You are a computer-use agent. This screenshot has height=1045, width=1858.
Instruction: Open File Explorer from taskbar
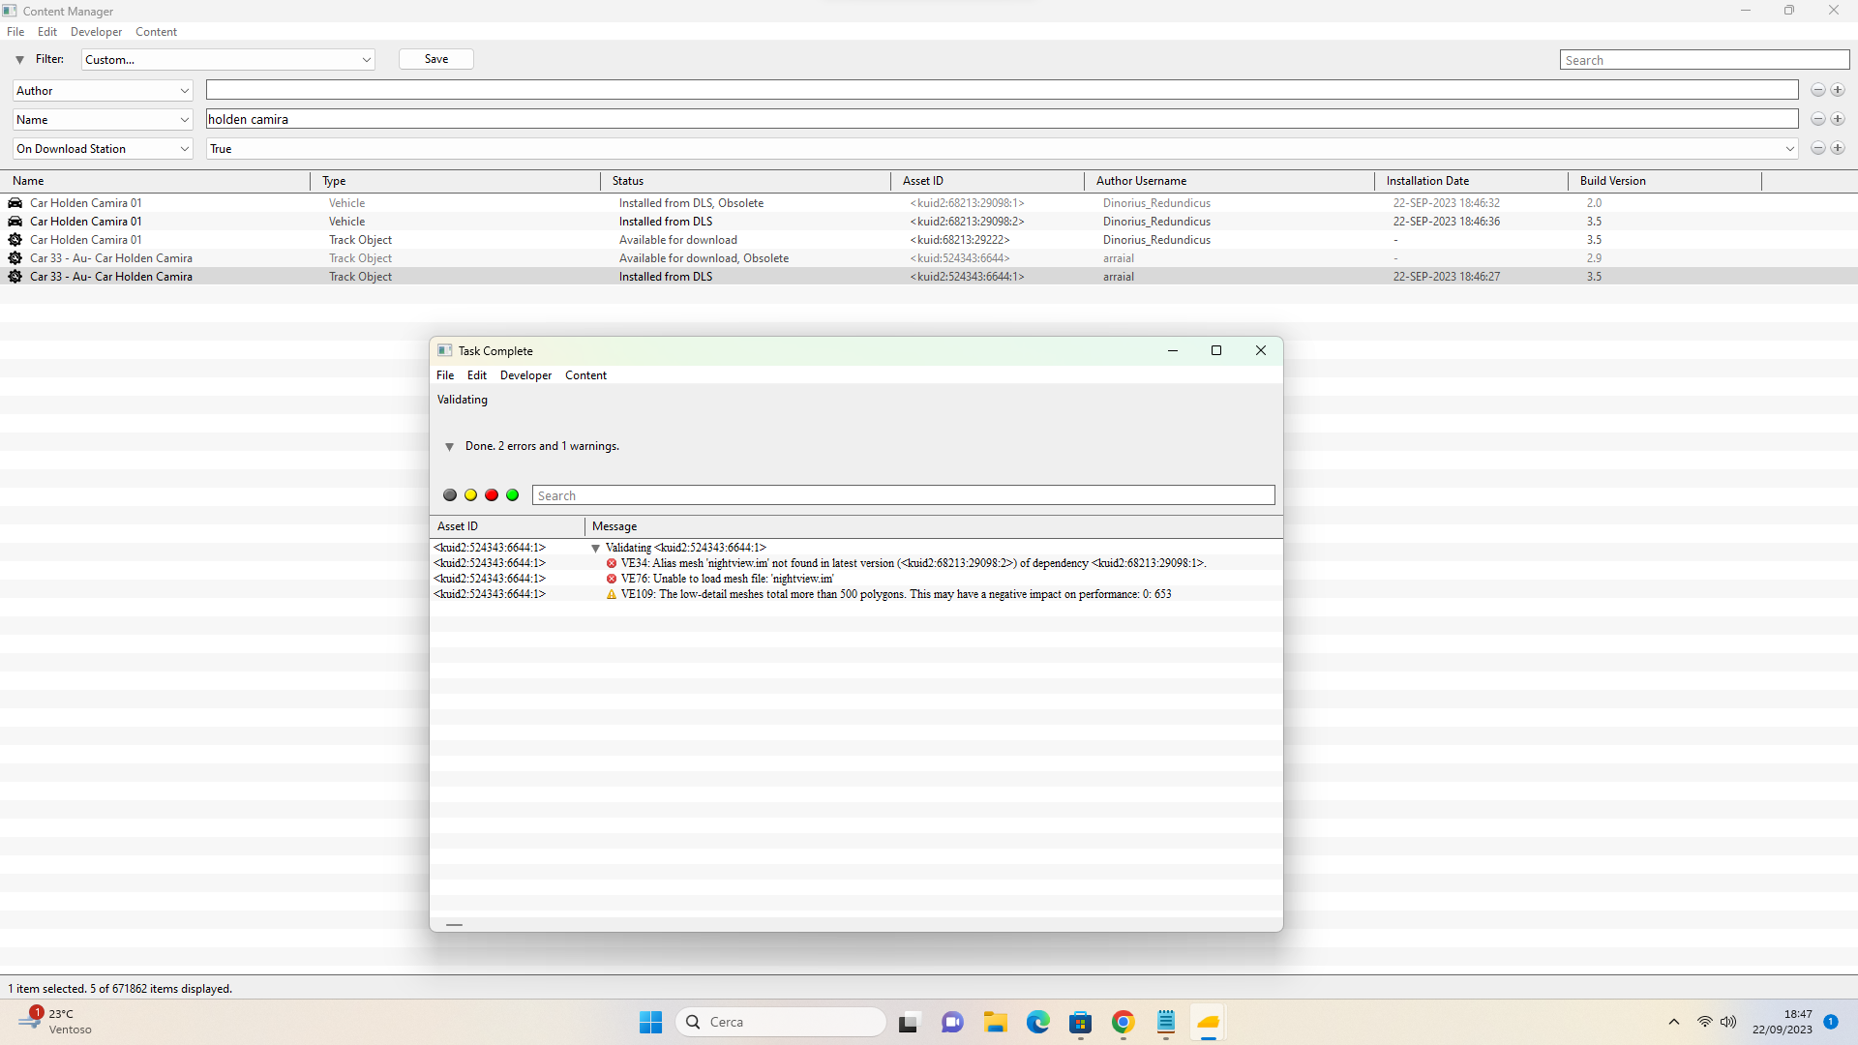click(996, 1022)
